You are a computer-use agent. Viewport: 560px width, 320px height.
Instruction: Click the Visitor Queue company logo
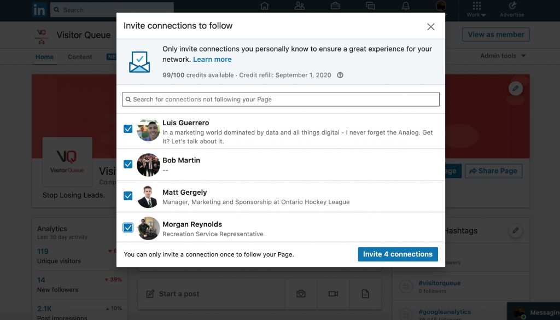click(x=67, y=162)
